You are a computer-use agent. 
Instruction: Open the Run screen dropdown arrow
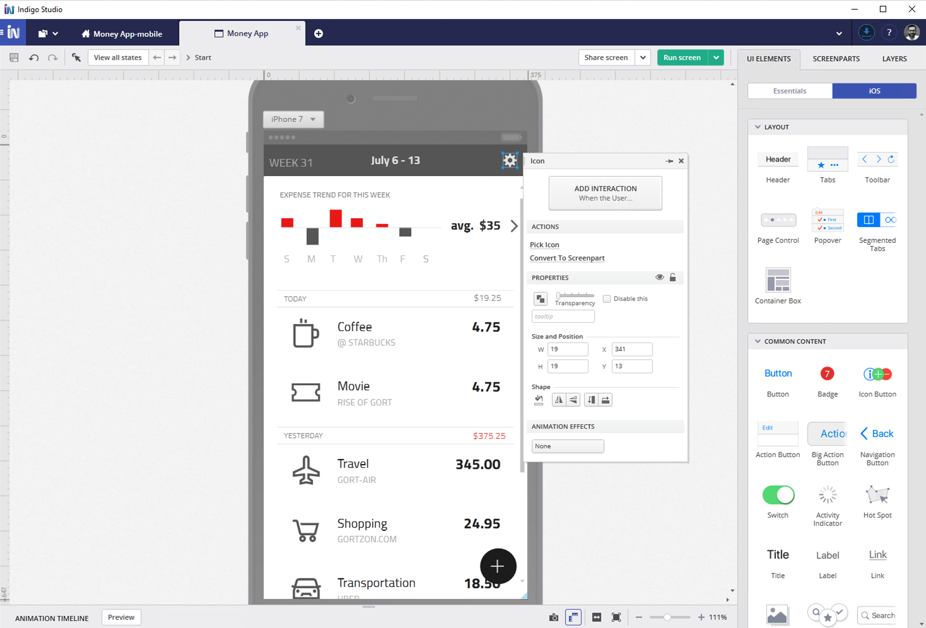coord(716,58)
